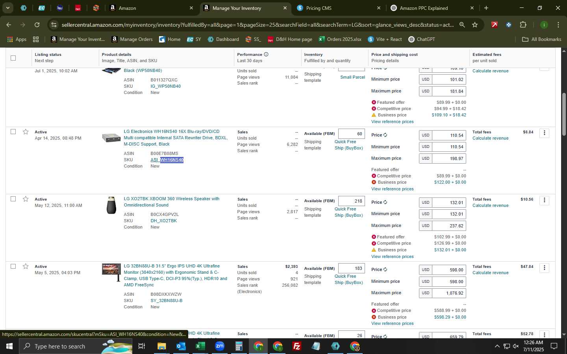Edit price field showing 132.01 for XO2TBK

[x=449, y=203]
